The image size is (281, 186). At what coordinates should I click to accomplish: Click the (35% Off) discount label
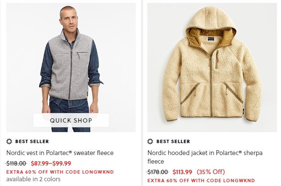point(211,172)
